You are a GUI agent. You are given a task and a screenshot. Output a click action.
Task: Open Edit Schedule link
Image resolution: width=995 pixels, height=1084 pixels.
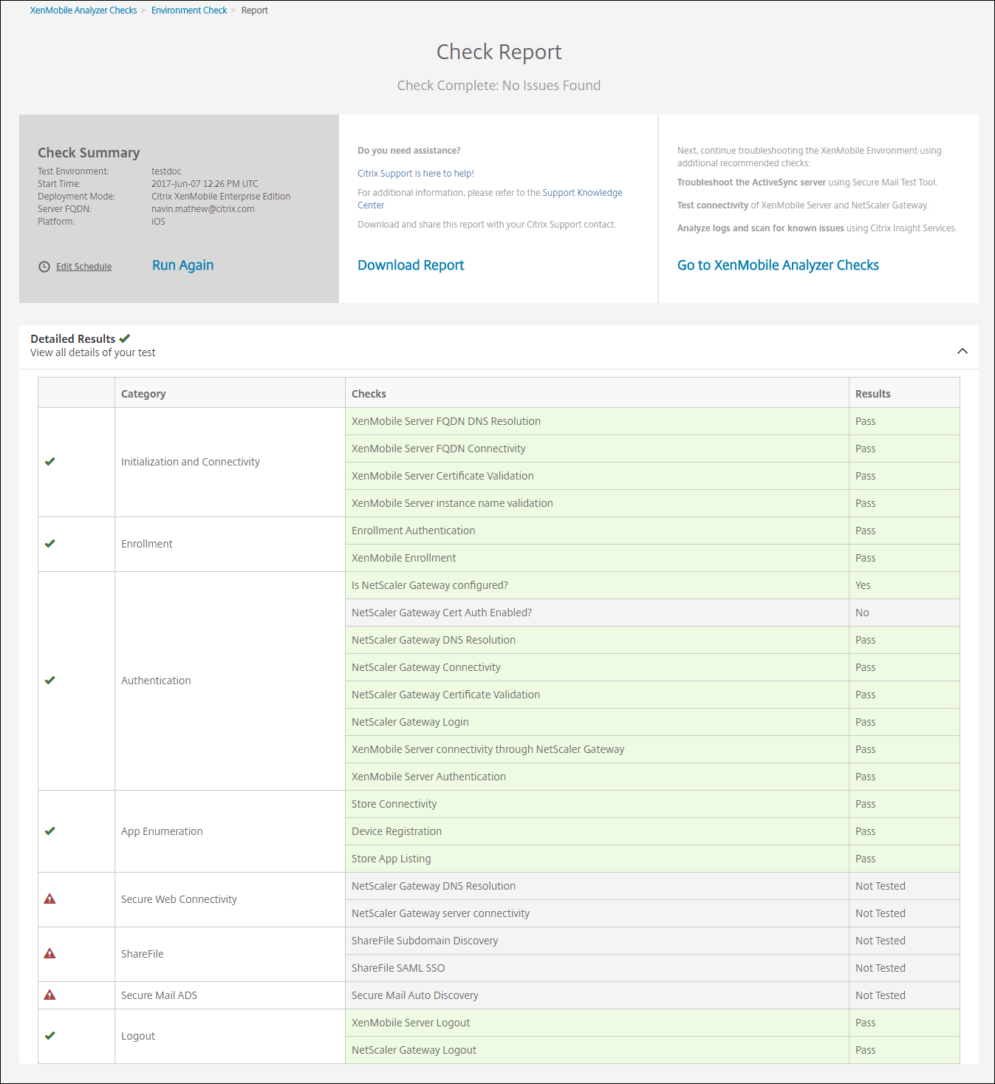click(83, 267)
